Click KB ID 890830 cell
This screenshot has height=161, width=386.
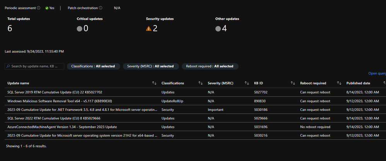tap(260, 101)
